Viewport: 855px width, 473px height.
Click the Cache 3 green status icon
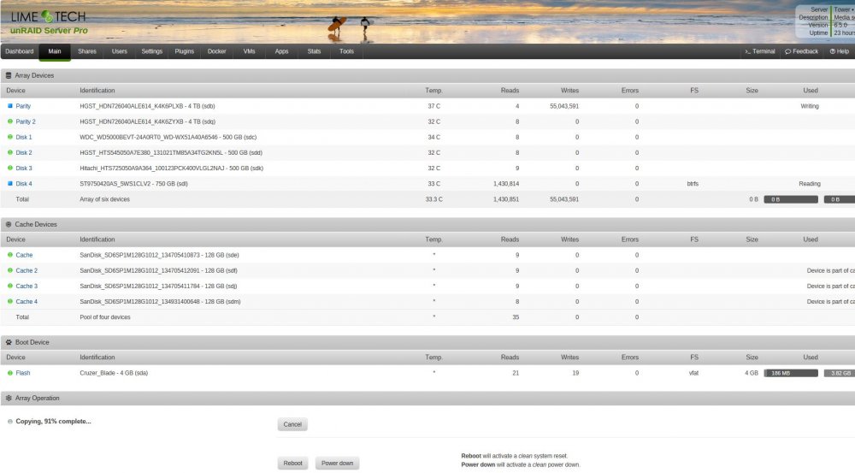tap(9, 286)
